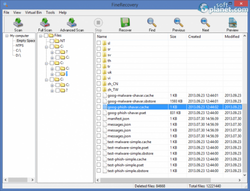Image resolution: width=250 pixels, height=191 pixels.
Task: Check the box for folder zh_TW
Action: tap(98, 89)
